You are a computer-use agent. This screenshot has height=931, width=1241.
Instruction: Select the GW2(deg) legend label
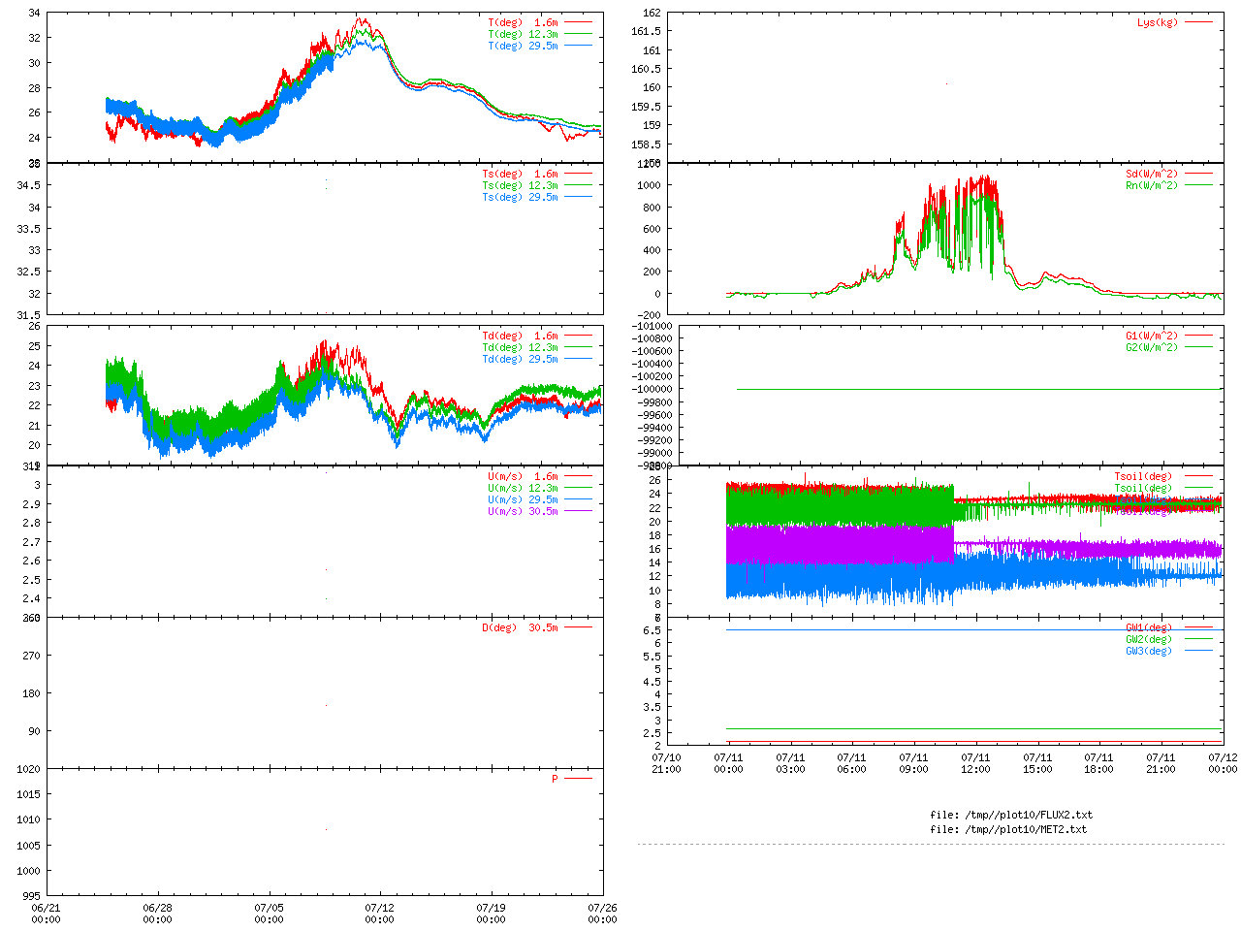[1149, 639]
